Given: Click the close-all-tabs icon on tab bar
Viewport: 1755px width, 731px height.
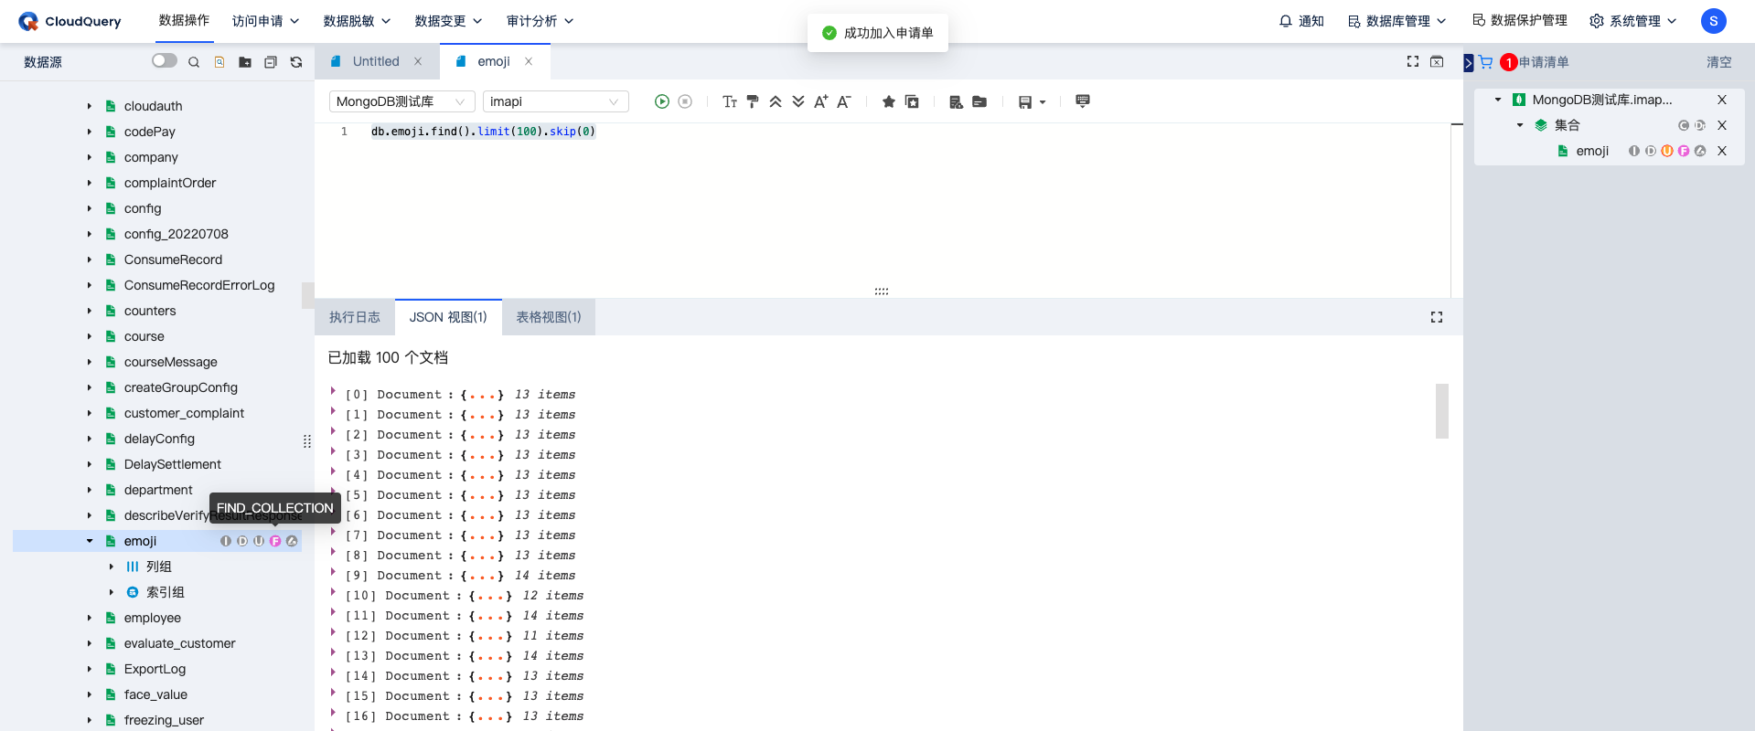Looking at the screenshot, I should point(1437,61).
